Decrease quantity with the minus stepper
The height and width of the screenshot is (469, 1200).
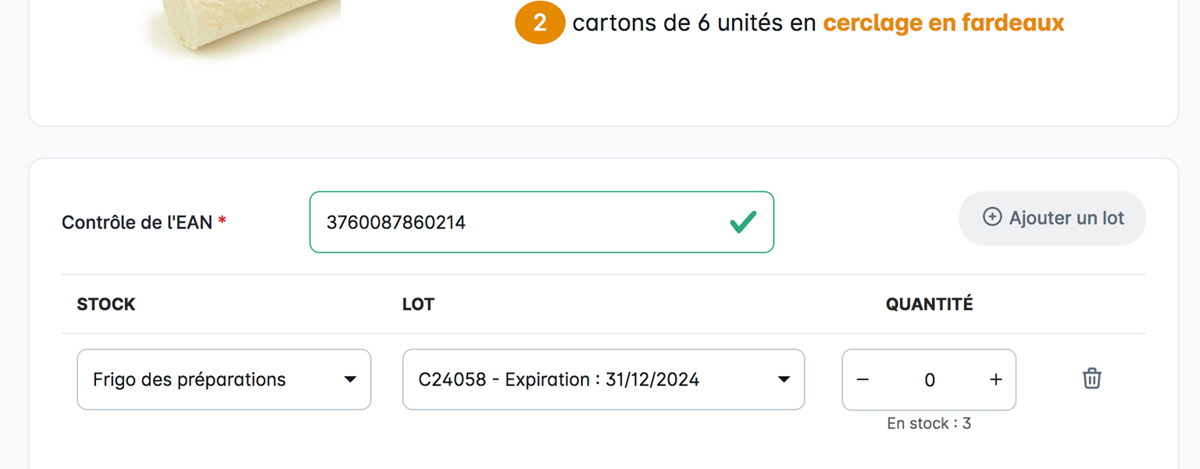tap(862, 380)
